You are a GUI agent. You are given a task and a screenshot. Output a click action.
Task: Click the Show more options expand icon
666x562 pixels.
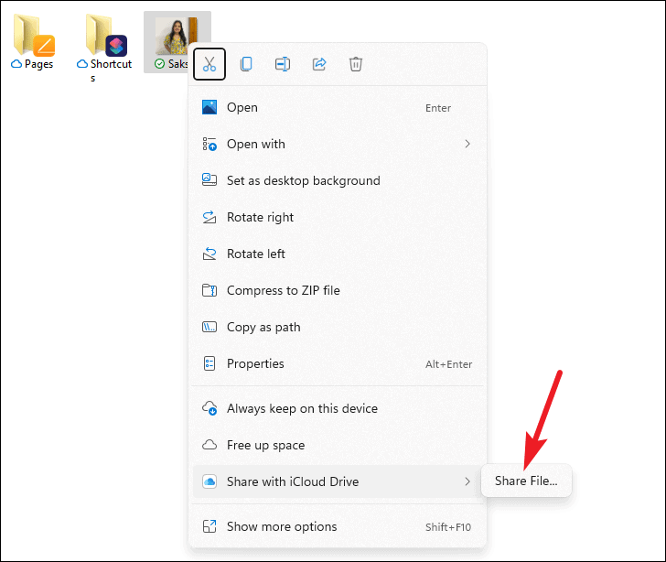tap(209, 526)
